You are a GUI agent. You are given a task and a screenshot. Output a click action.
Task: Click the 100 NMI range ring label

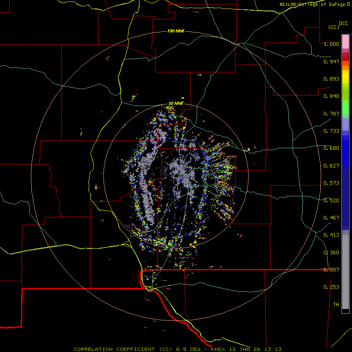coord(176,31)
